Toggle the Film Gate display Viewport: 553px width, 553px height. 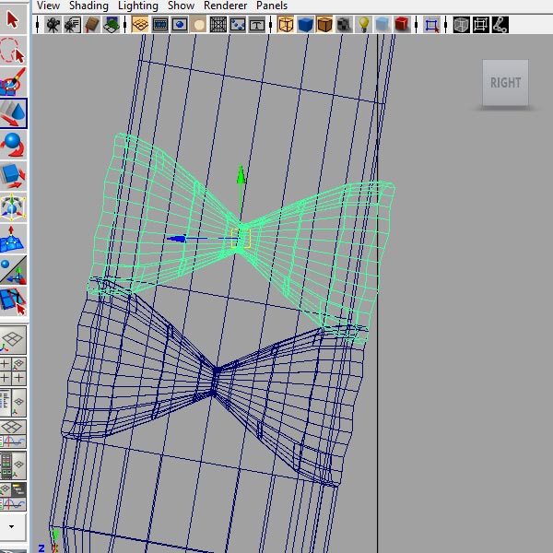point(159,25)
